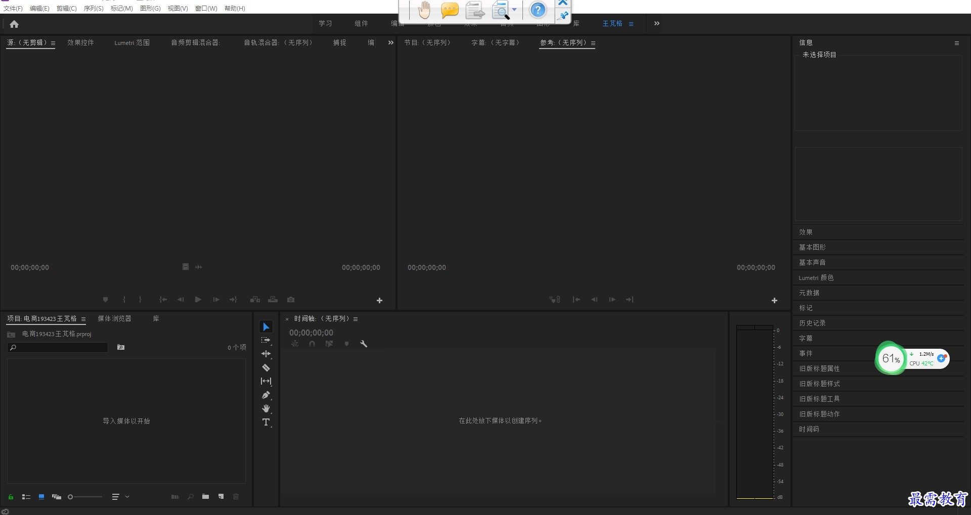
Task: Open Sort Icons dropdown in project panel
Action: point(120,497)
